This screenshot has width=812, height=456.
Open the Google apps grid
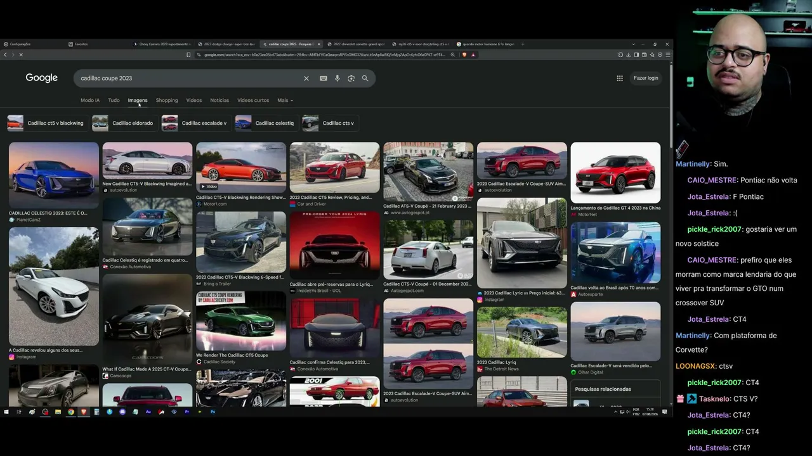620,78
